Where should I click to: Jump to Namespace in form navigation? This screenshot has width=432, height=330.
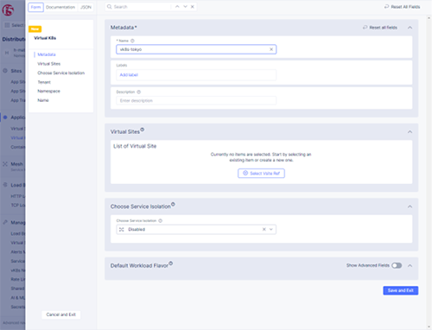[x=48, y=91]
